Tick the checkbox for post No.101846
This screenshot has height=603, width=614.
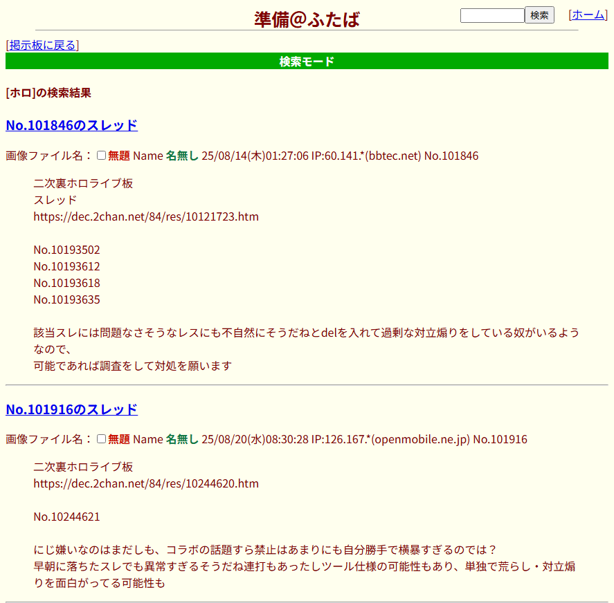tap(102, 156)
